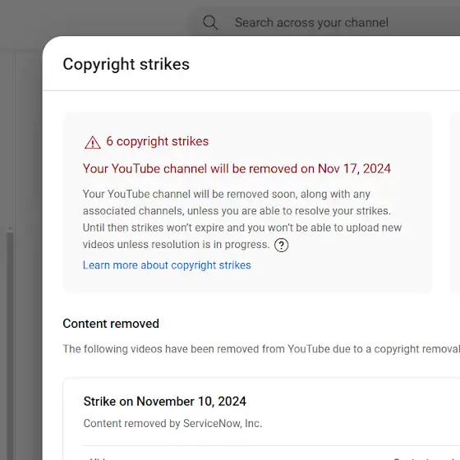The width and height of the screenshot is (460, 460).
Task: Open the help question mark icon
Action: coord(281,245)
